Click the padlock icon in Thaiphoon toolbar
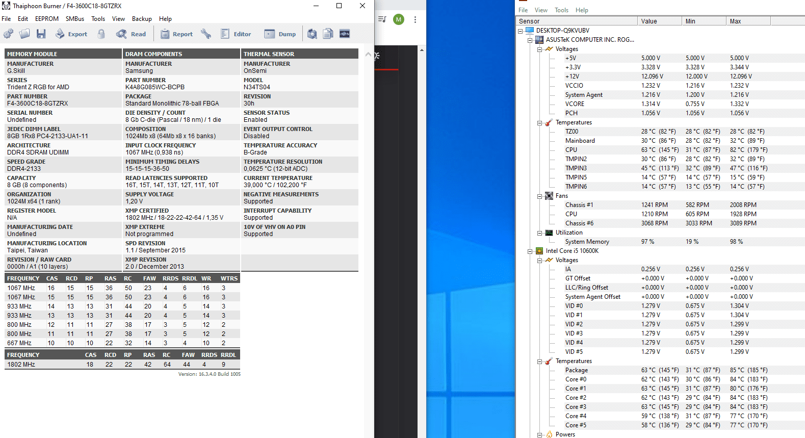Viewport: 805px width, 438px height. pyautogui.click(x=101, y=34)
